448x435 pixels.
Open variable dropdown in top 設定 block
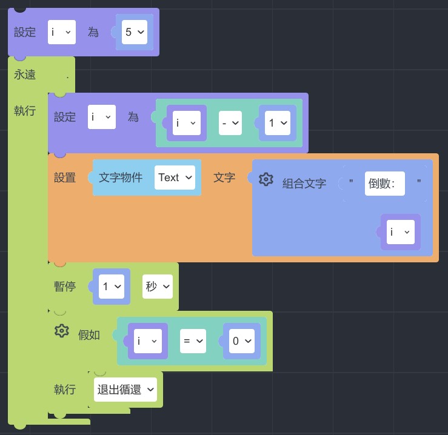pos(62,32)
